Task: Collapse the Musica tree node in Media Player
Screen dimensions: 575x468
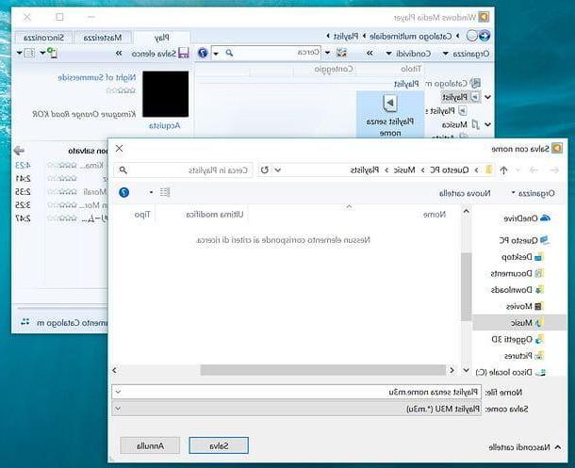Action: 487,124
